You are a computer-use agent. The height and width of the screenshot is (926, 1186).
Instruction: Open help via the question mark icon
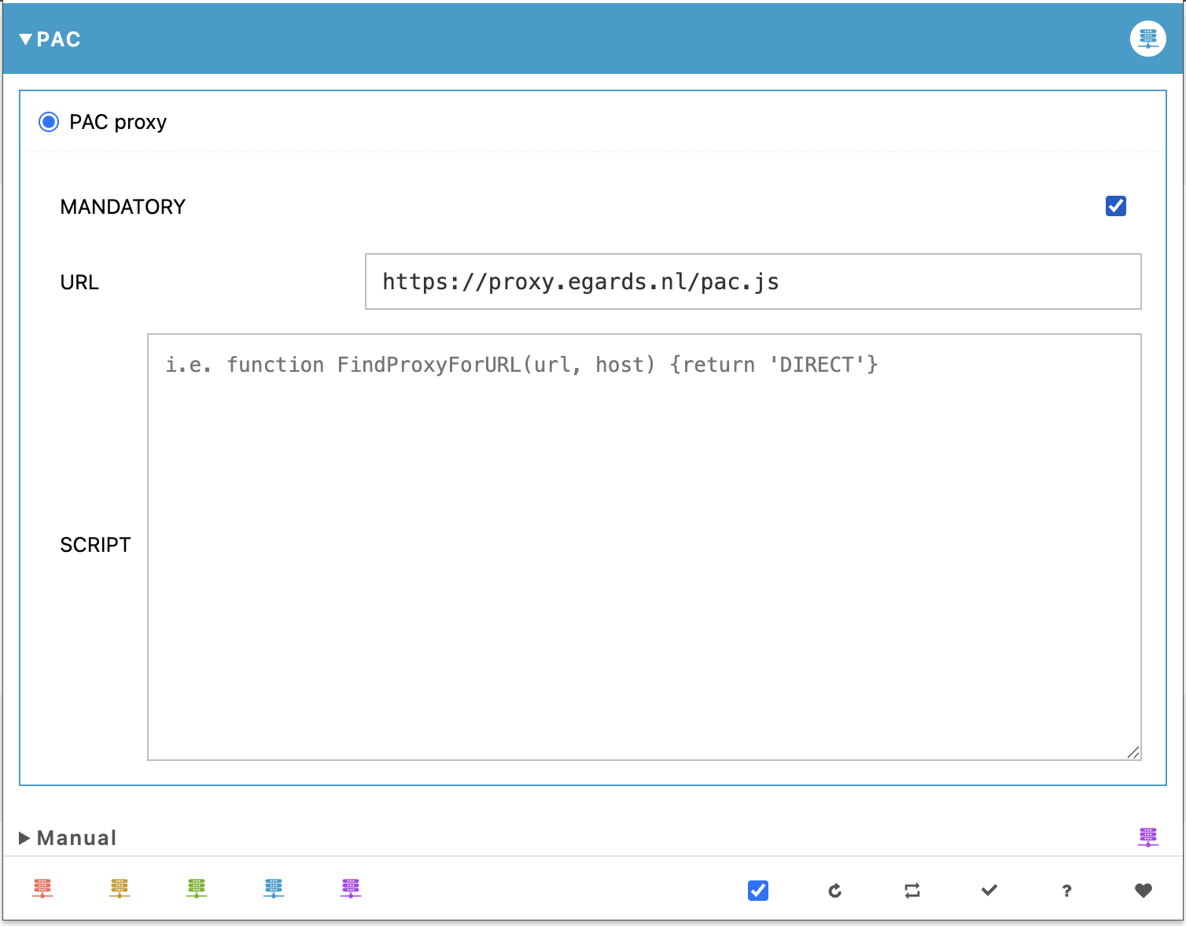pyautogui.click(x=1066, y=891)
